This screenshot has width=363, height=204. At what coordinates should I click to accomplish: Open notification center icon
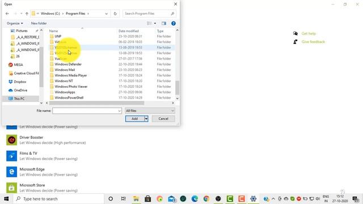click(356, 199)
